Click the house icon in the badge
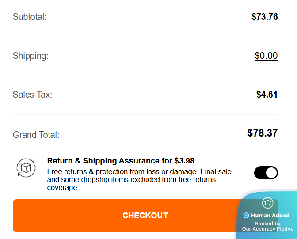The width and height of the screenshot is (297, 239). point(267,203)
